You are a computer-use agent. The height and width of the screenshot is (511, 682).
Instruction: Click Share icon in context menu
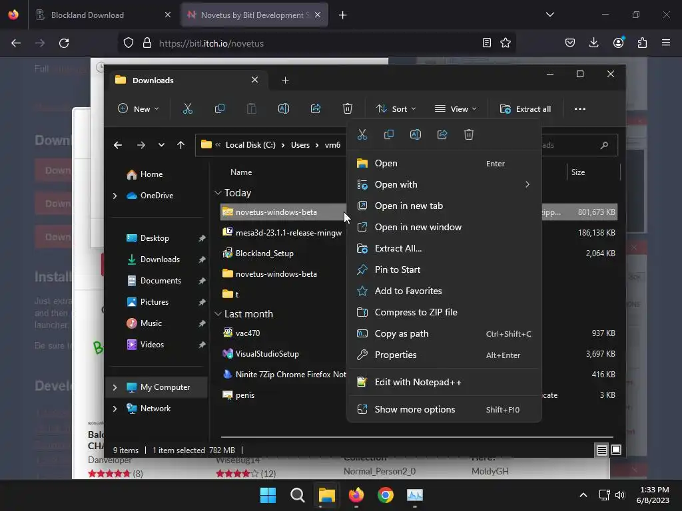tap(442, 134)
